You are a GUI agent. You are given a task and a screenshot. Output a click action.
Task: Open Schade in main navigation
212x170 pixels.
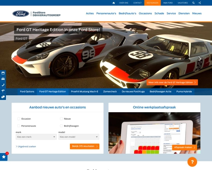click(159, 13)
